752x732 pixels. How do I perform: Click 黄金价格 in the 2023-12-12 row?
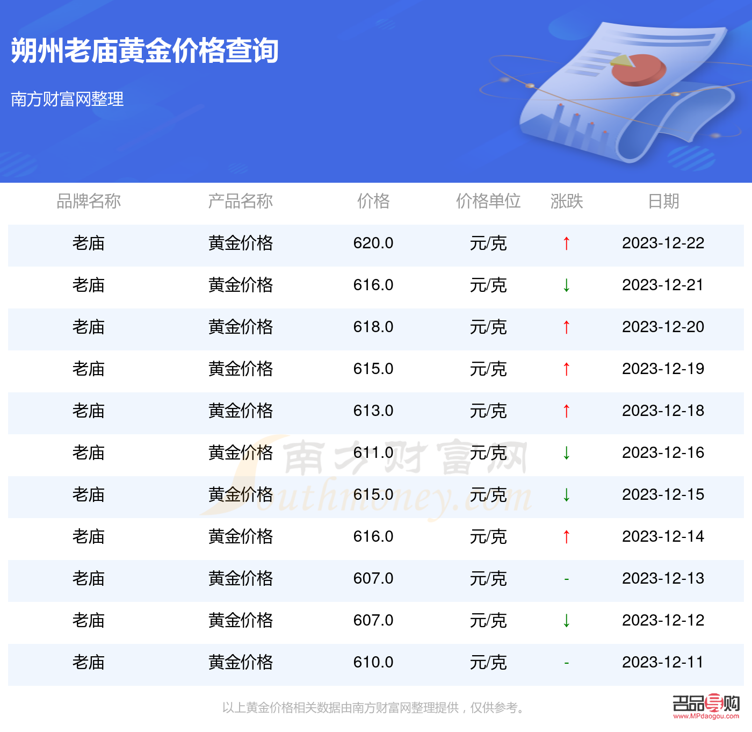241,620
